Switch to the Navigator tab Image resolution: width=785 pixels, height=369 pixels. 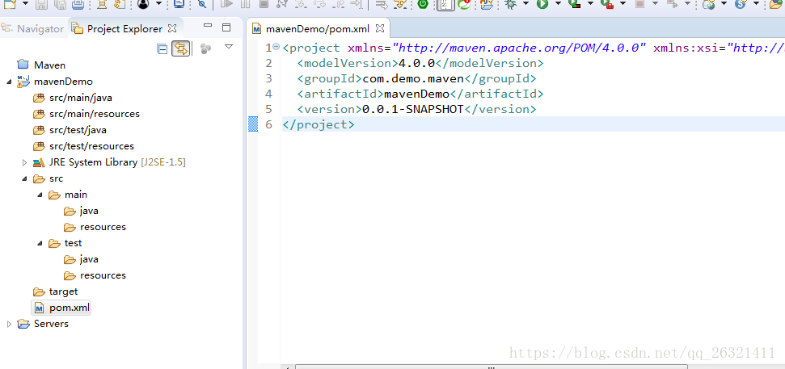click(x=33, y=29)
